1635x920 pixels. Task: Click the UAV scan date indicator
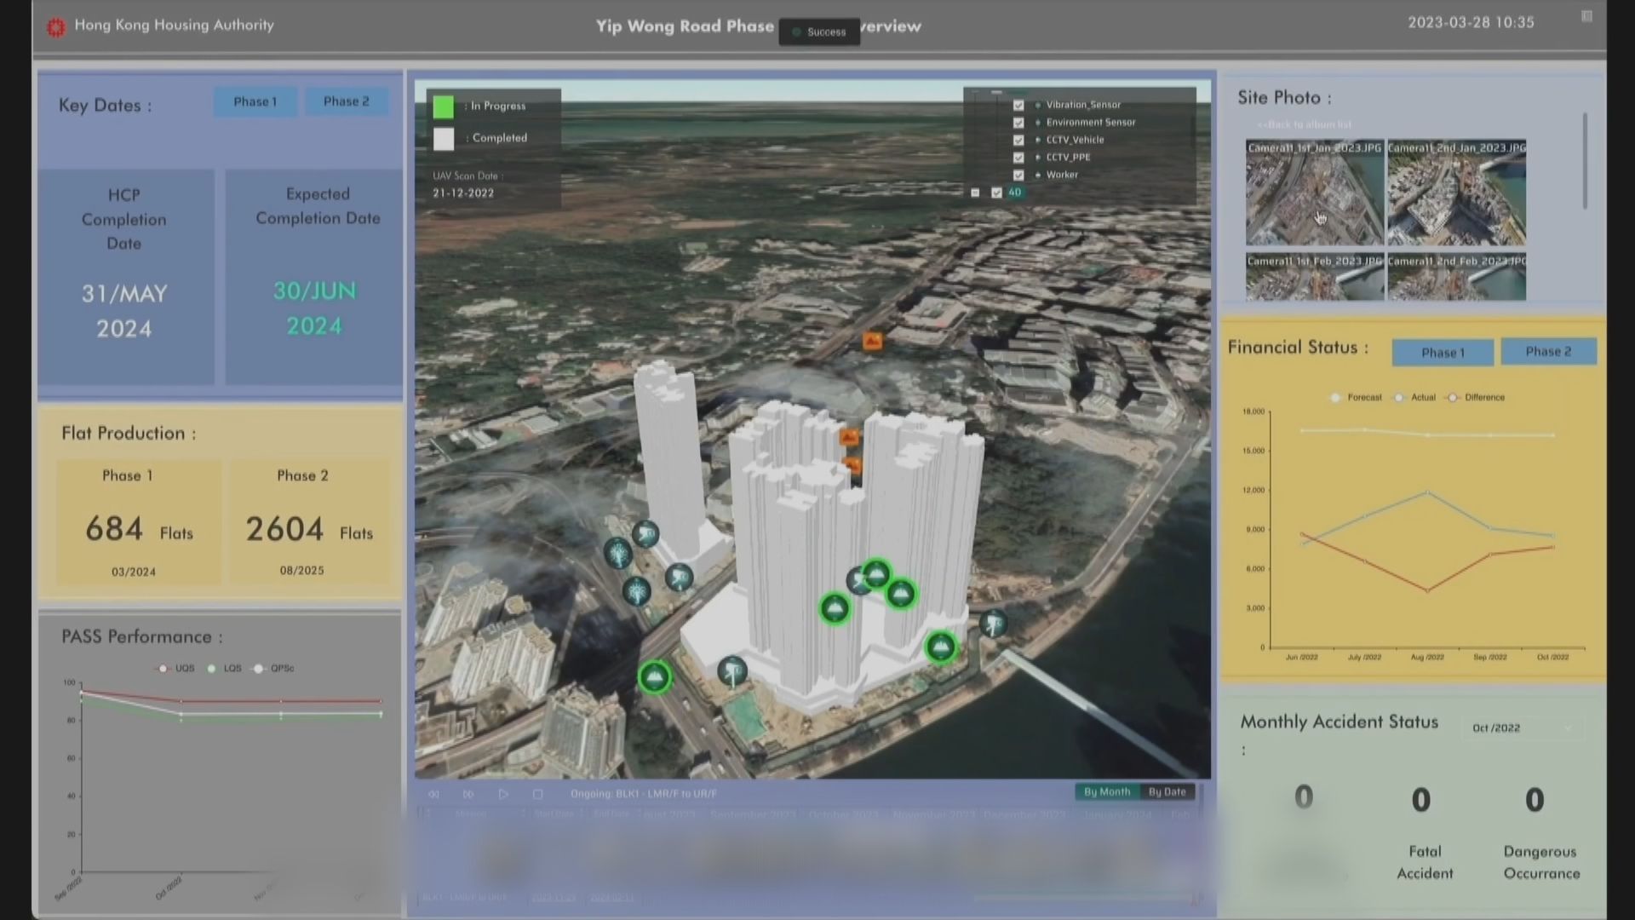(x=465, y=183)
